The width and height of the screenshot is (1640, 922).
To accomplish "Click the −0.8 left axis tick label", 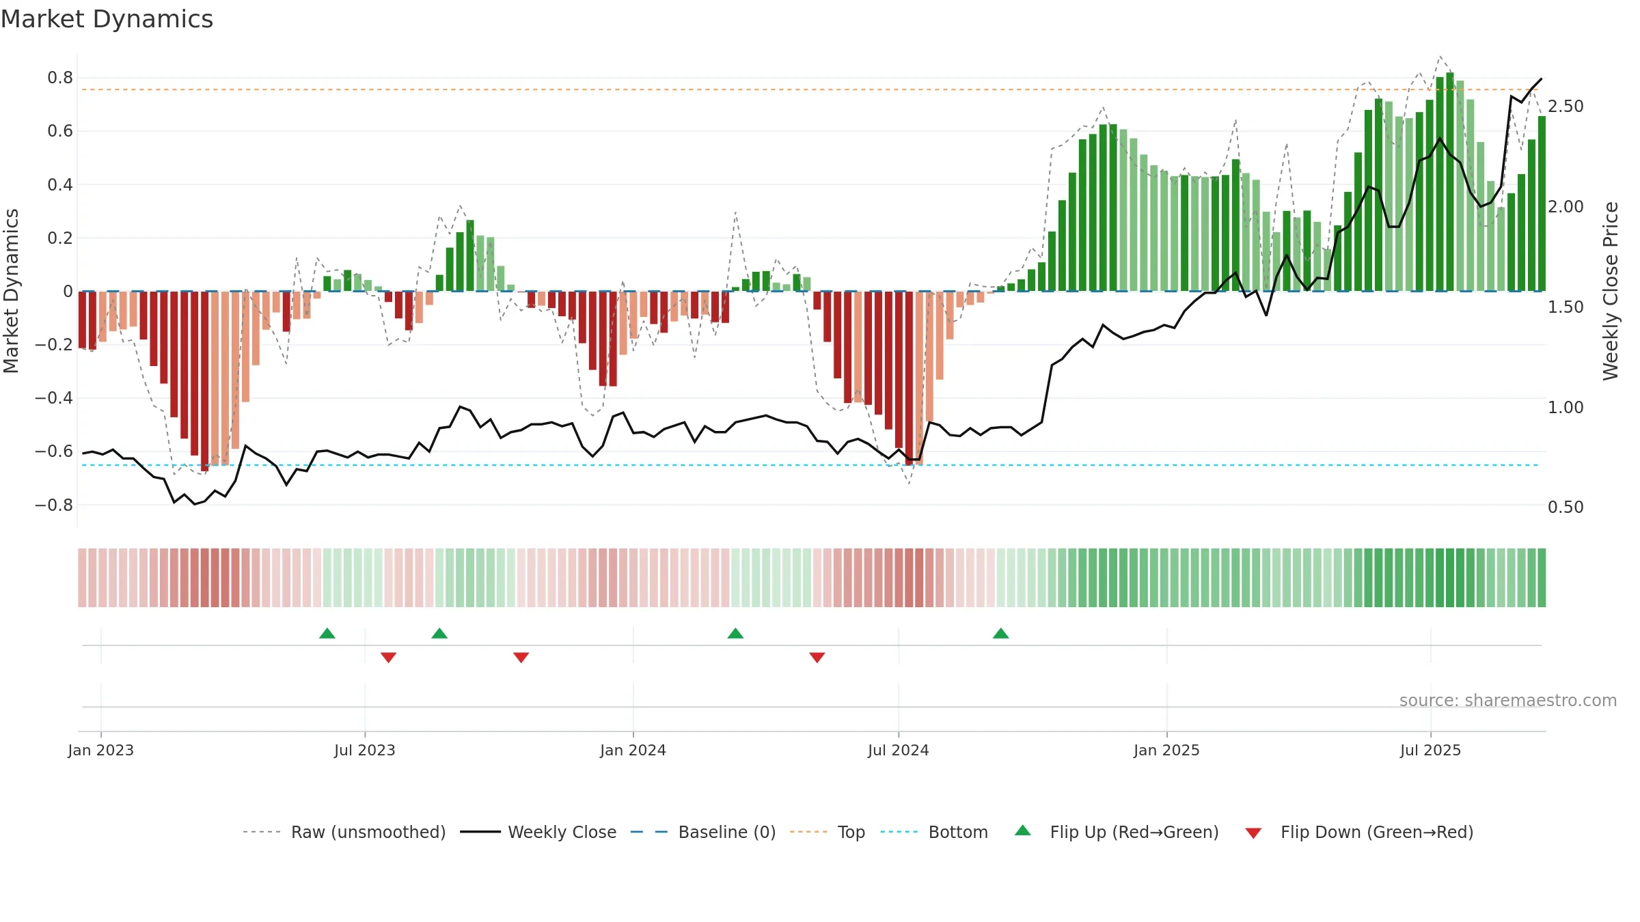I will coord(54,505).
